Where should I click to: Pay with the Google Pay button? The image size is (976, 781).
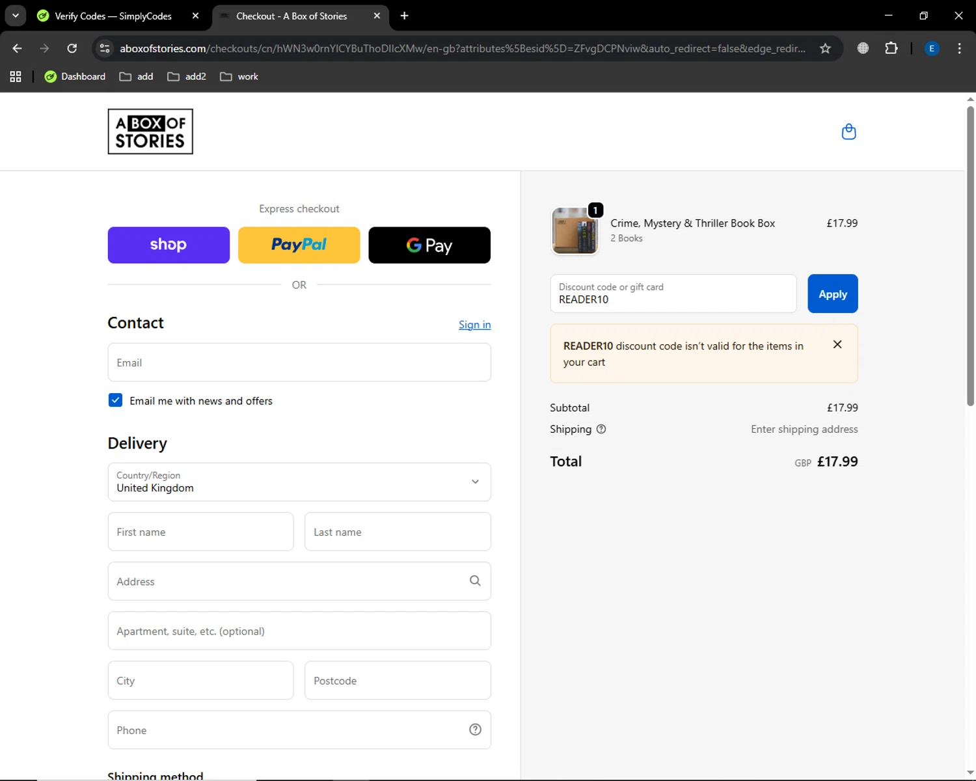tap(429, 245)
